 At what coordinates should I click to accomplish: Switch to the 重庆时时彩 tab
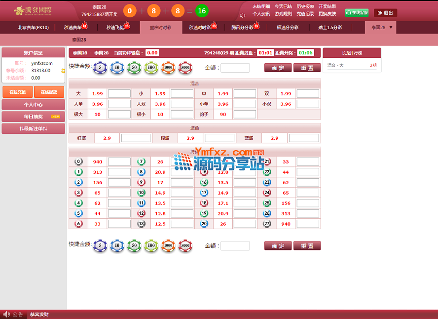coord(161,28)
